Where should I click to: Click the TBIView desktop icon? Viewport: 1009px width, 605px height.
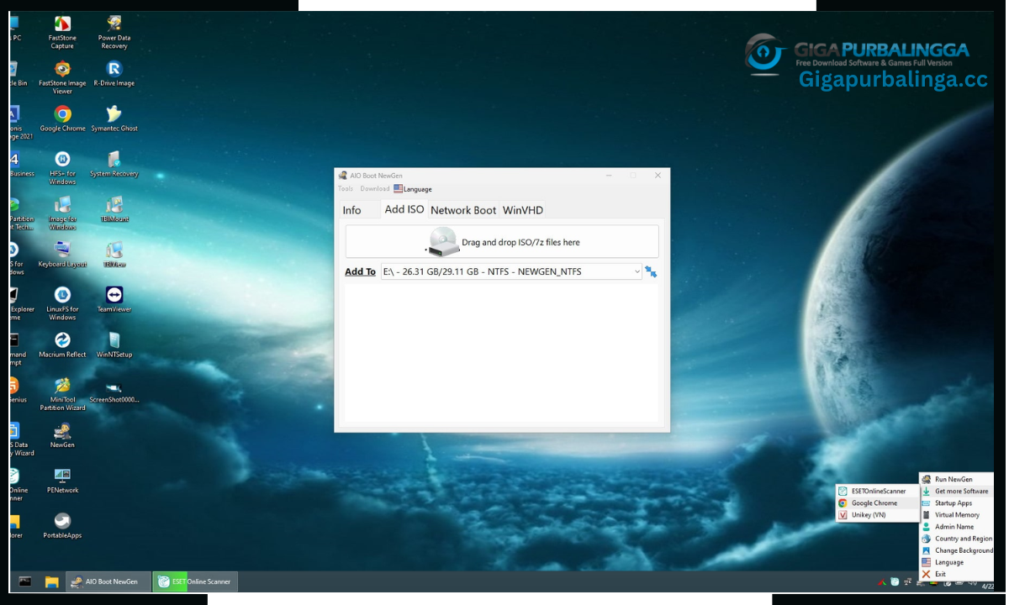114,255
